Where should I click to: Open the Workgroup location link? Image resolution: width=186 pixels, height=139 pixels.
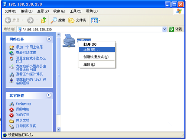point(23,104)
